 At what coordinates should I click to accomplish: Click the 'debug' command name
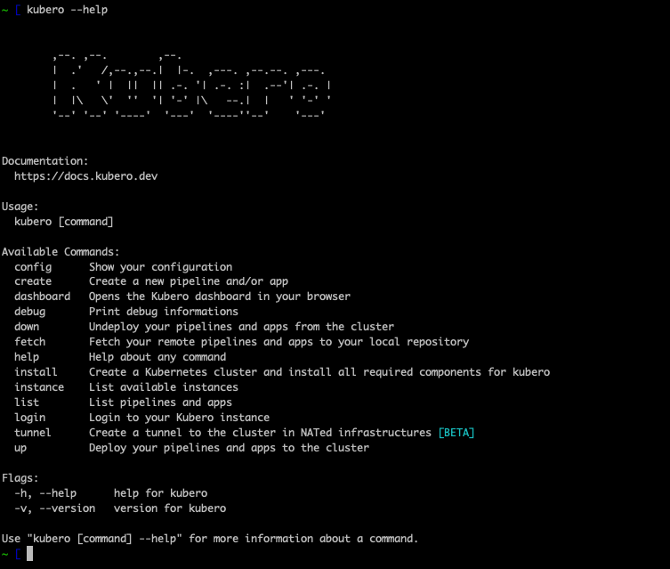pyautogui.click(x=30, y=312)
